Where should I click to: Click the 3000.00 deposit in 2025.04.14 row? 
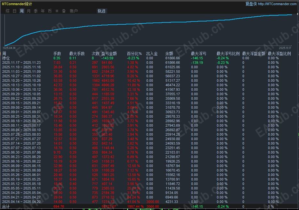tap(153, 202)
